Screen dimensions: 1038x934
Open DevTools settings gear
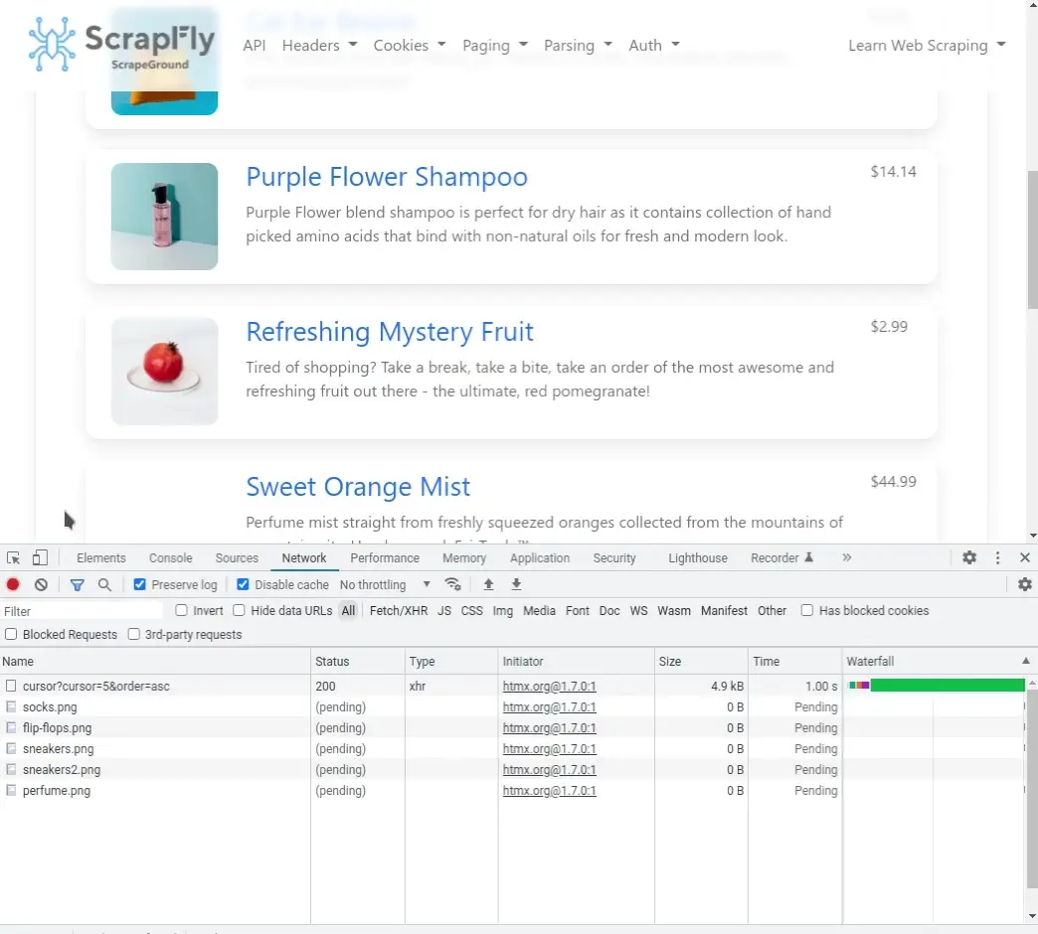point(969,558)
